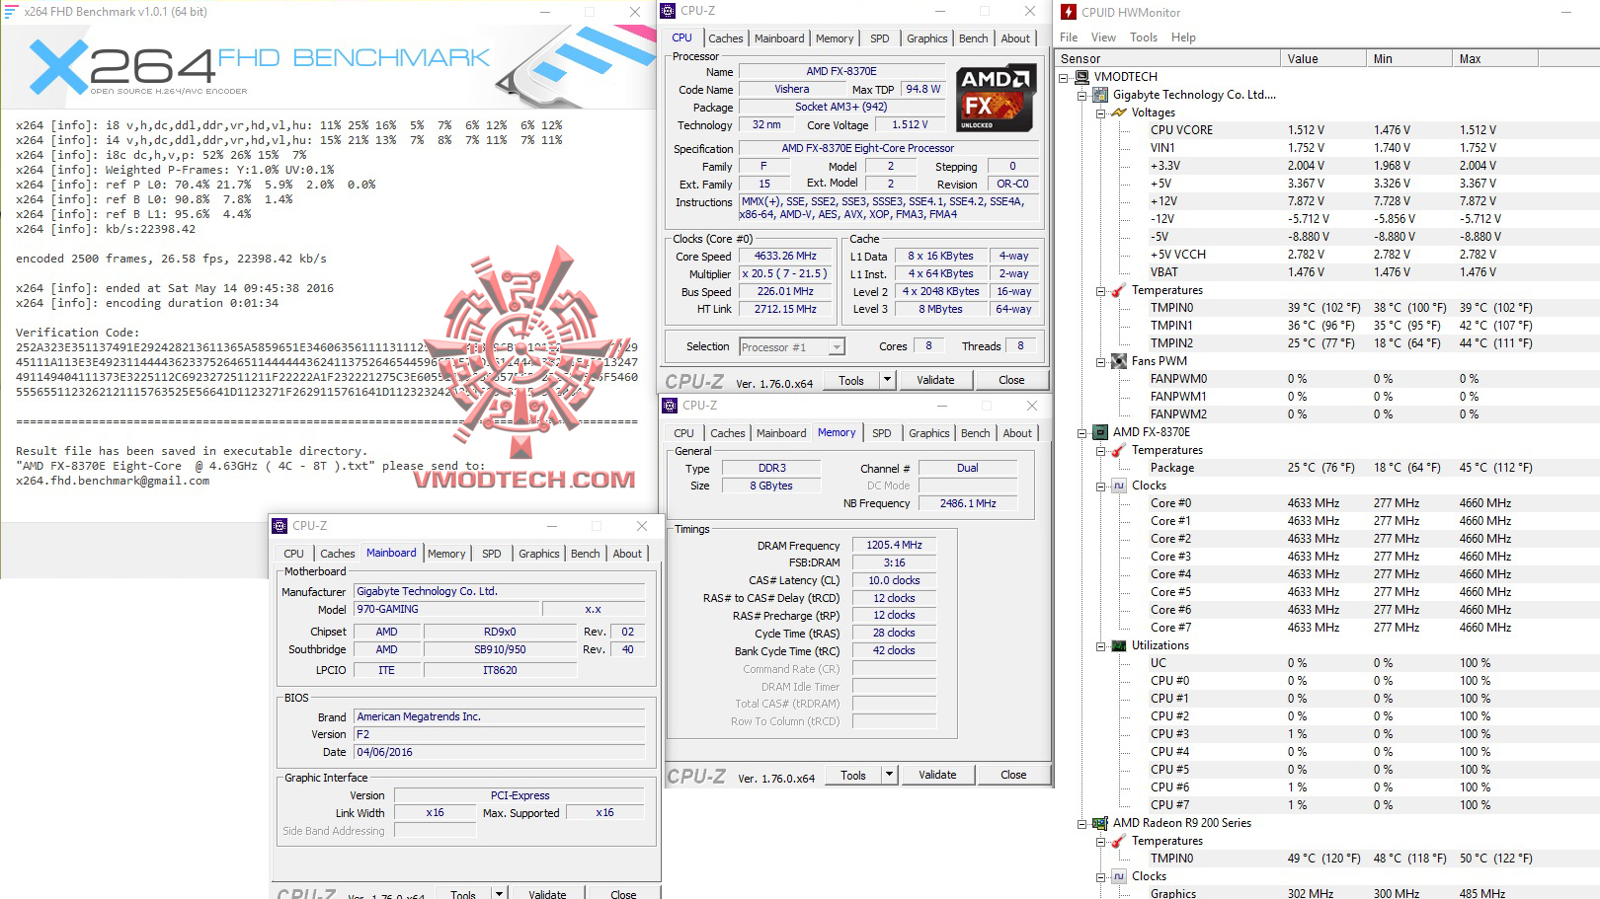This screenshot has width=1600, height=899.
Task: Select the CPU VCORE voltage row
Action: pyautogui.click(x=1327, y=130)
